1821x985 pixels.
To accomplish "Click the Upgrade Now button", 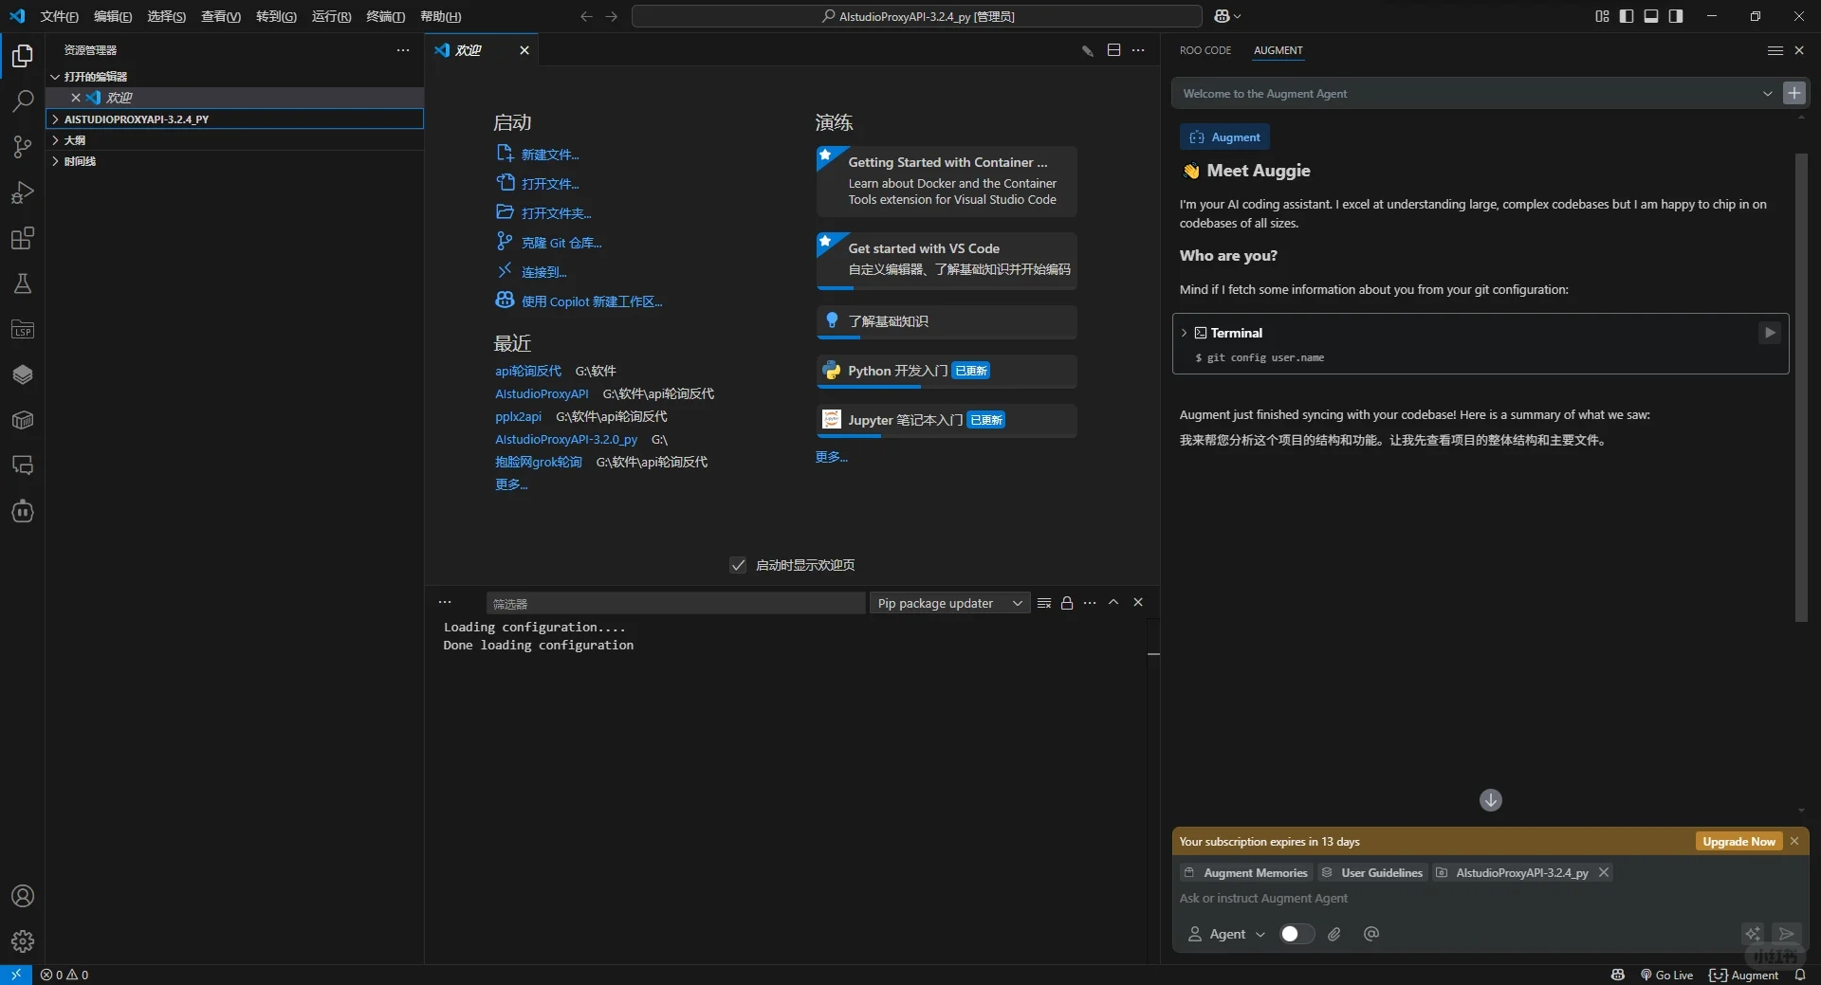I will pyautogui.click(x=1738, y=842).
